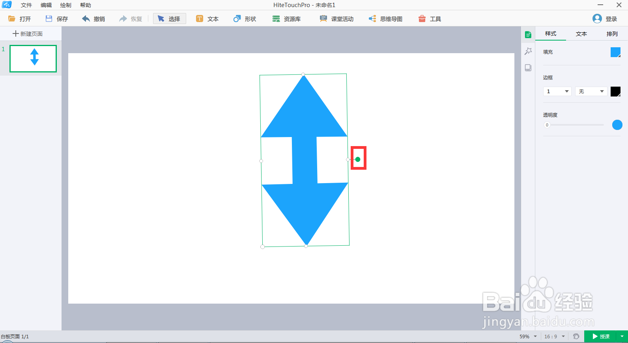This screenshot has height=343, width=628.
Task: Open 课堂活动 classroom activities
Action: coord(336,19)
